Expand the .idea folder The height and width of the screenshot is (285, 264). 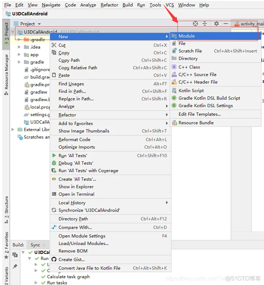coord(19,47)
